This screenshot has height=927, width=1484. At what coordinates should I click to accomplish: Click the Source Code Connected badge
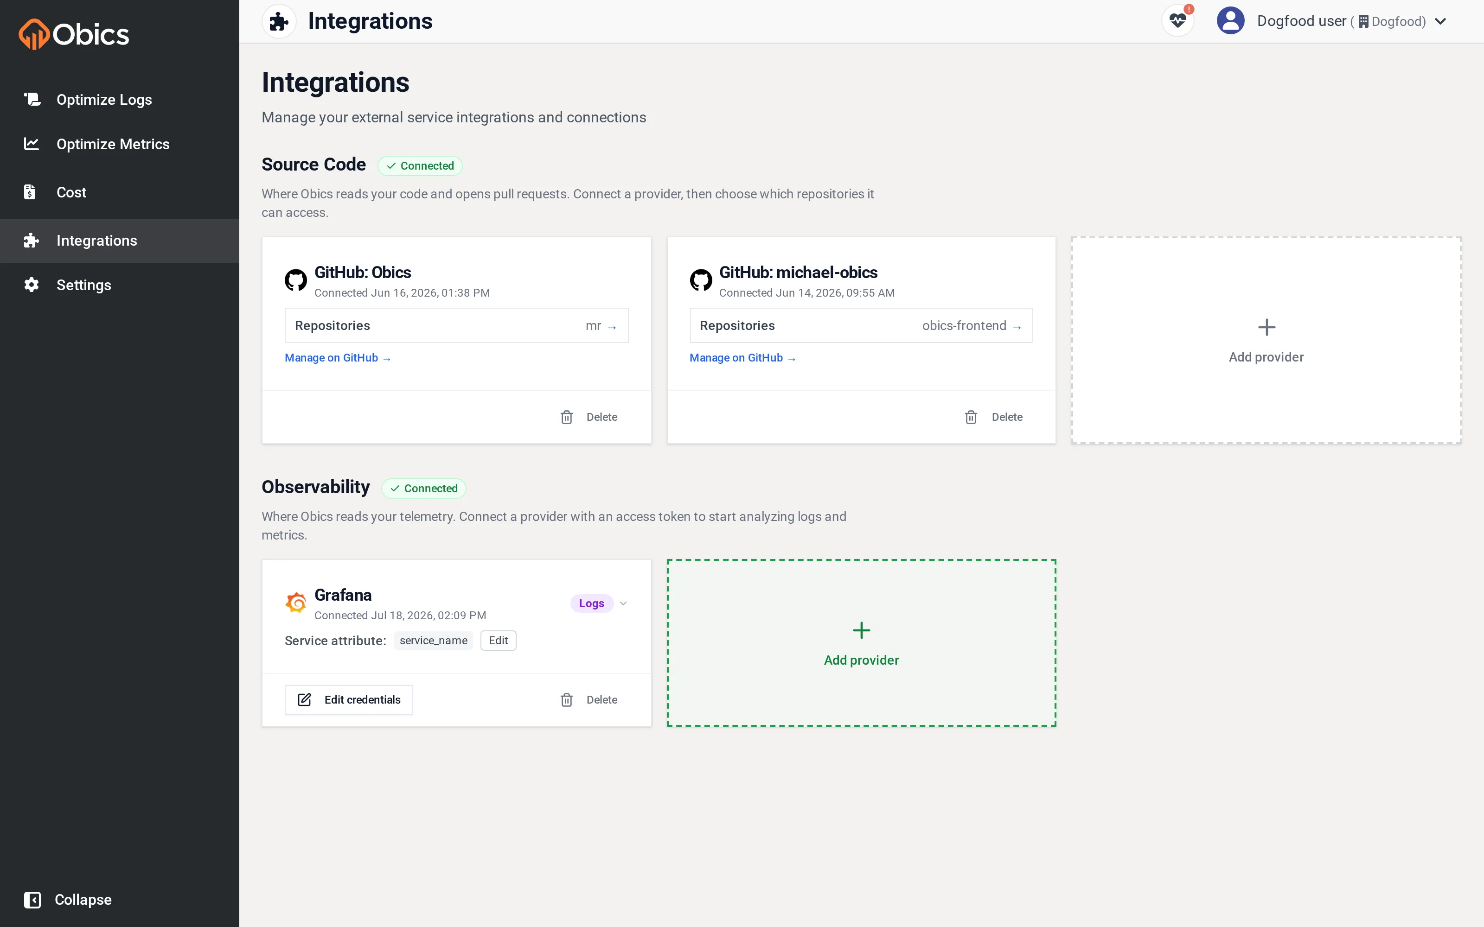(x=420, y=165)
